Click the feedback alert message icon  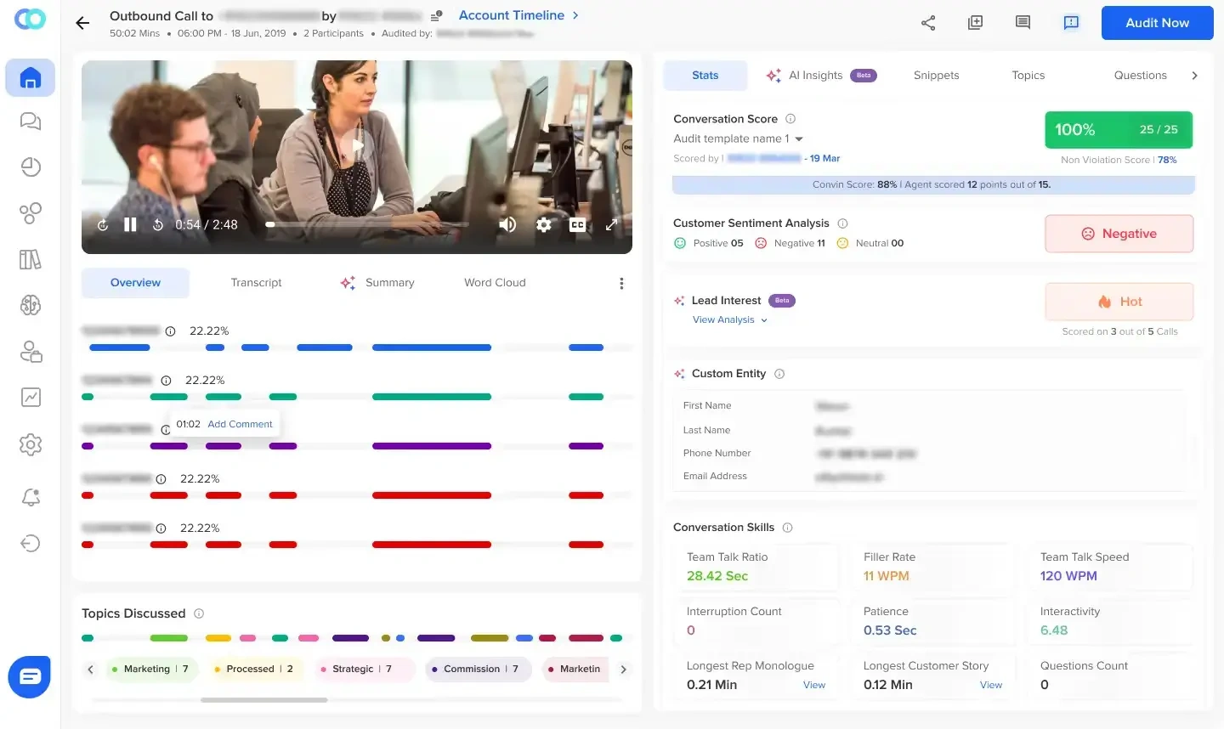tap(1071, 23)
